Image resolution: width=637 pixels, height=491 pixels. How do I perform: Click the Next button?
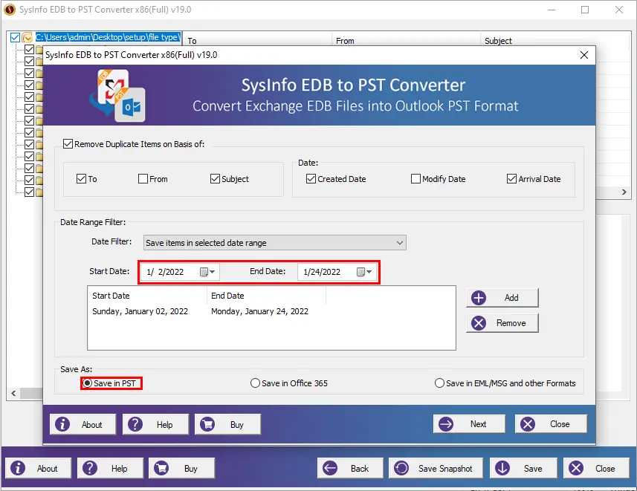point(469,423)
